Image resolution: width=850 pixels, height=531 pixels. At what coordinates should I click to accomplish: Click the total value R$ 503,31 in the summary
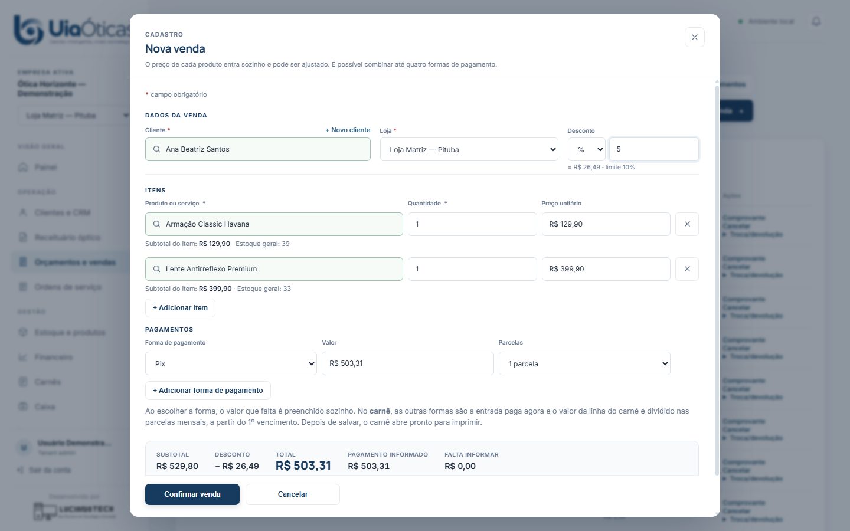[303, 466]
